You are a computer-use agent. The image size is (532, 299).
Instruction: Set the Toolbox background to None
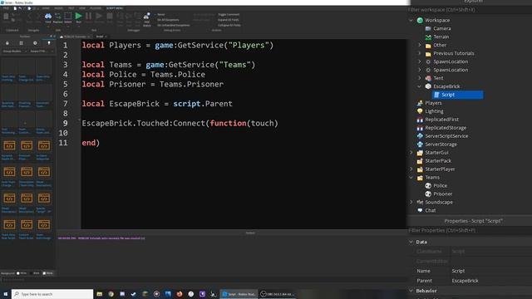pyautogui.click(x=48, y=273)
